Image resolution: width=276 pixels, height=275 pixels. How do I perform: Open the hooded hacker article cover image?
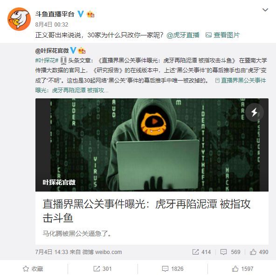click(152, 145)
